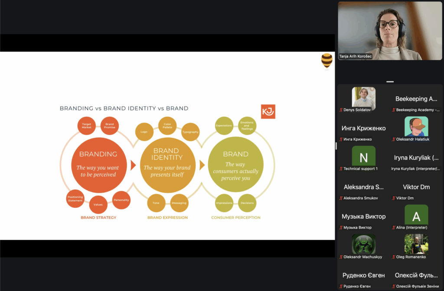This screenshot has height=291, width=444.
Task: Click muted mic icon by Alina (Interpreter)
Action: pos(394,228)
